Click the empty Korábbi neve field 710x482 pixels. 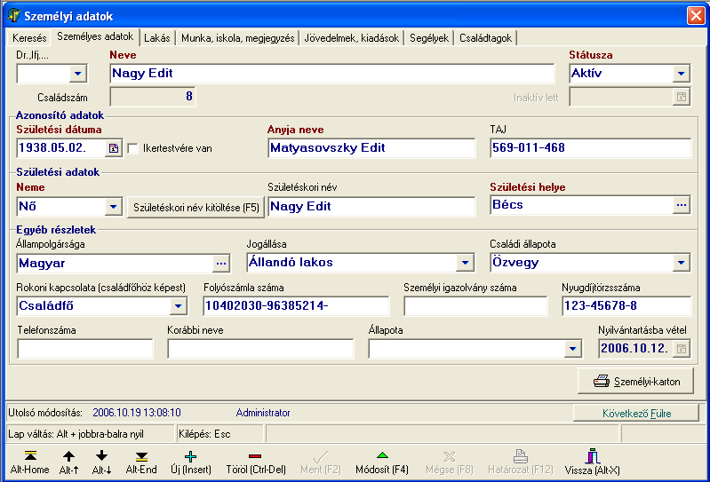[x=260, y=349]
